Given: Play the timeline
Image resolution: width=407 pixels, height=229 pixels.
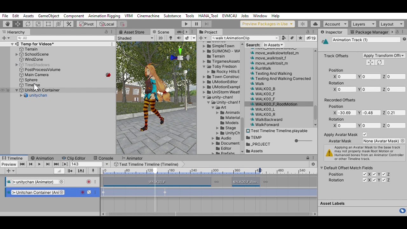Looking at the screenshot, I should [x=39, y=164].
